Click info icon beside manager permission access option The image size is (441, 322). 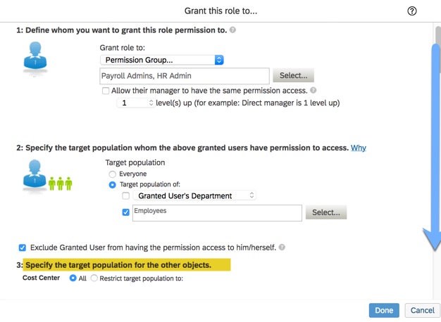pos(313,91)
